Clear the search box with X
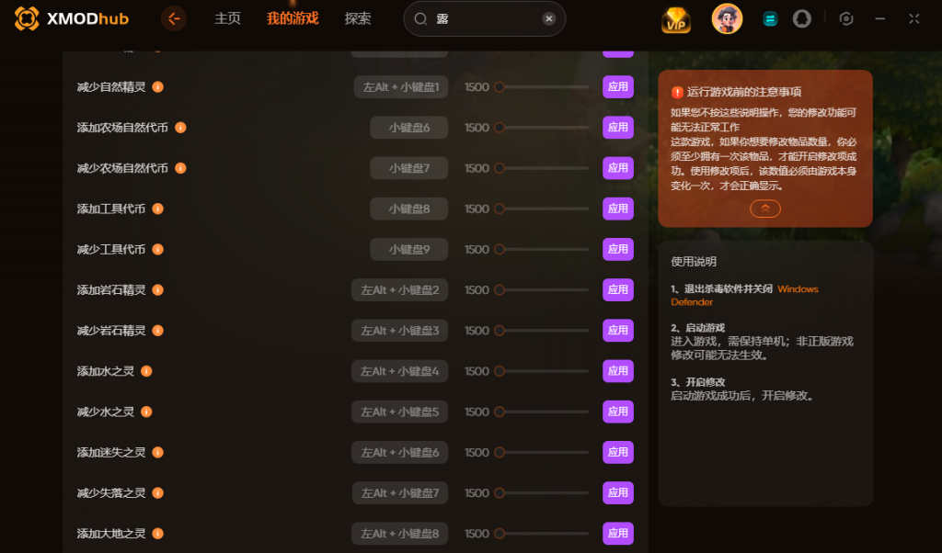The height and width of the screenshot is (553, 942). pyautogui.click(x=548, y=18)
